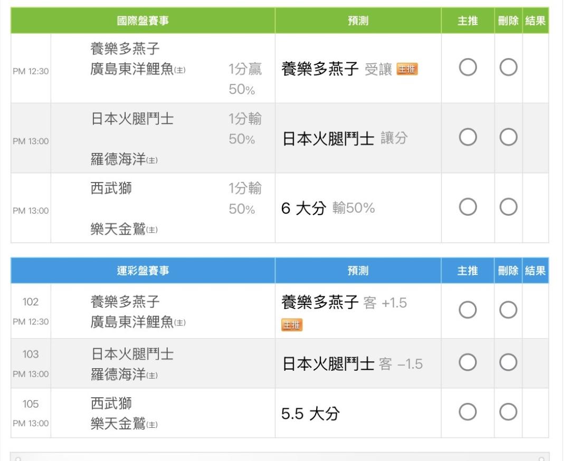570x461 pixels.
Task: Click the 國際盤賽事 green header
Action: pyautogui.click(x=143, y=21)
